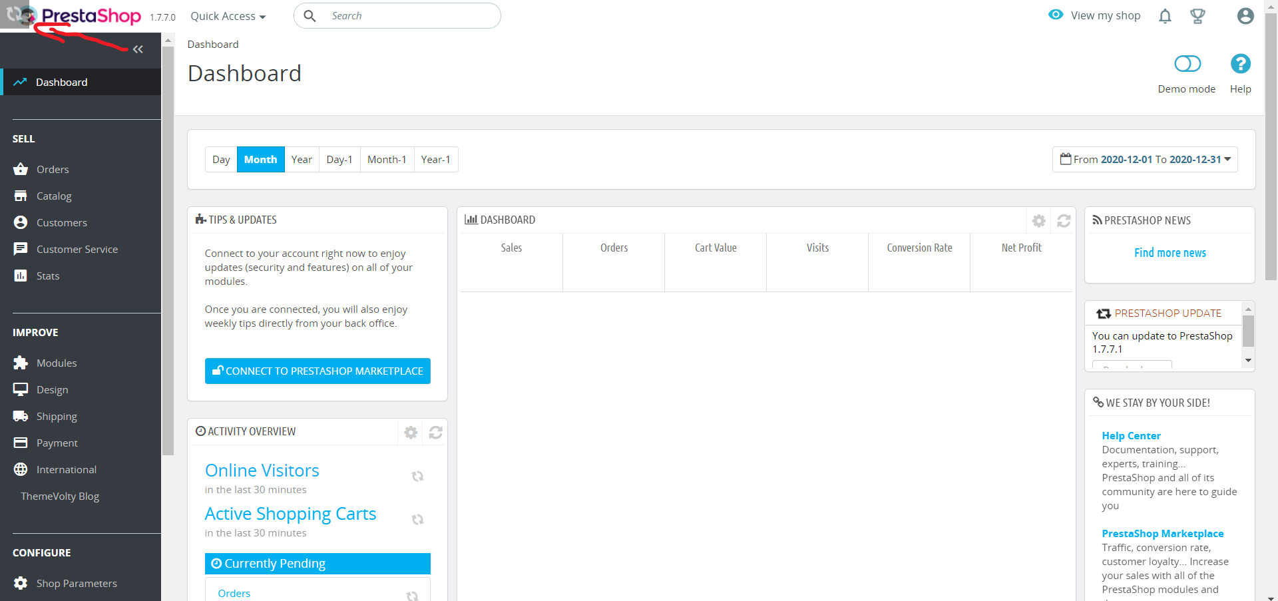Viewport: 1278px width, 601px height.
Task: Click the Design monitor icon
Action: point(21,389)
